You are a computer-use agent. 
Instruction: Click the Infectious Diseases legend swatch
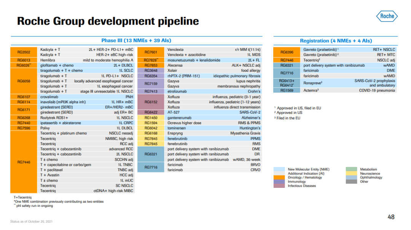point(279,186)
